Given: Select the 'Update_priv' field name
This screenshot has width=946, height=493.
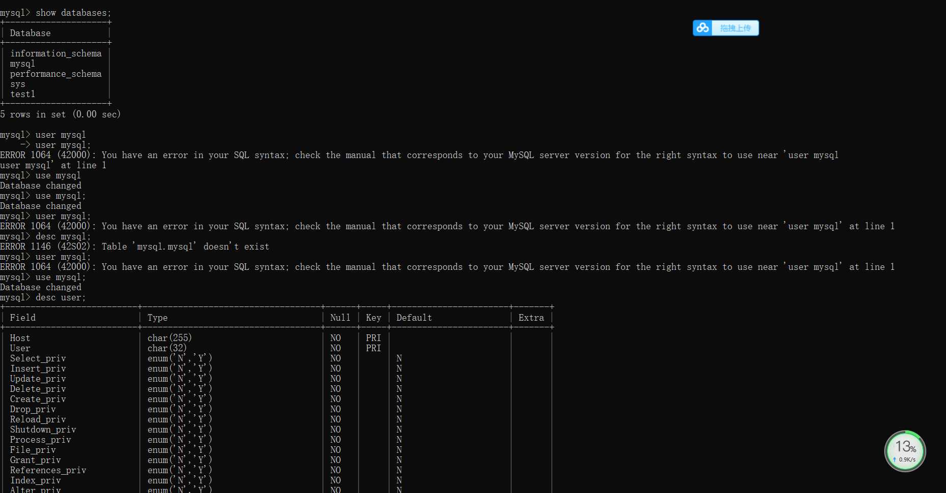Looking at the screenshot, I should [38, 379].
